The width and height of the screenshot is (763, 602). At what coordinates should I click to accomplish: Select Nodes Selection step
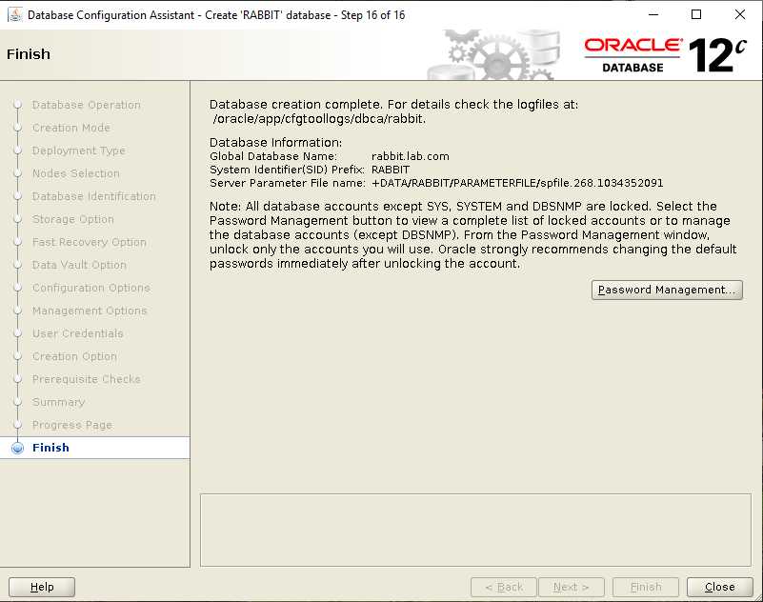76,173
